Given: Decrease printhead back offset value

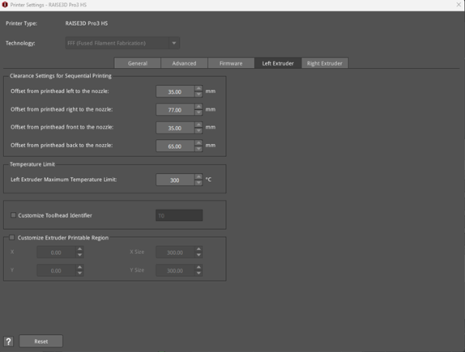Looking at the screenshot, I should tap(198, 149).
